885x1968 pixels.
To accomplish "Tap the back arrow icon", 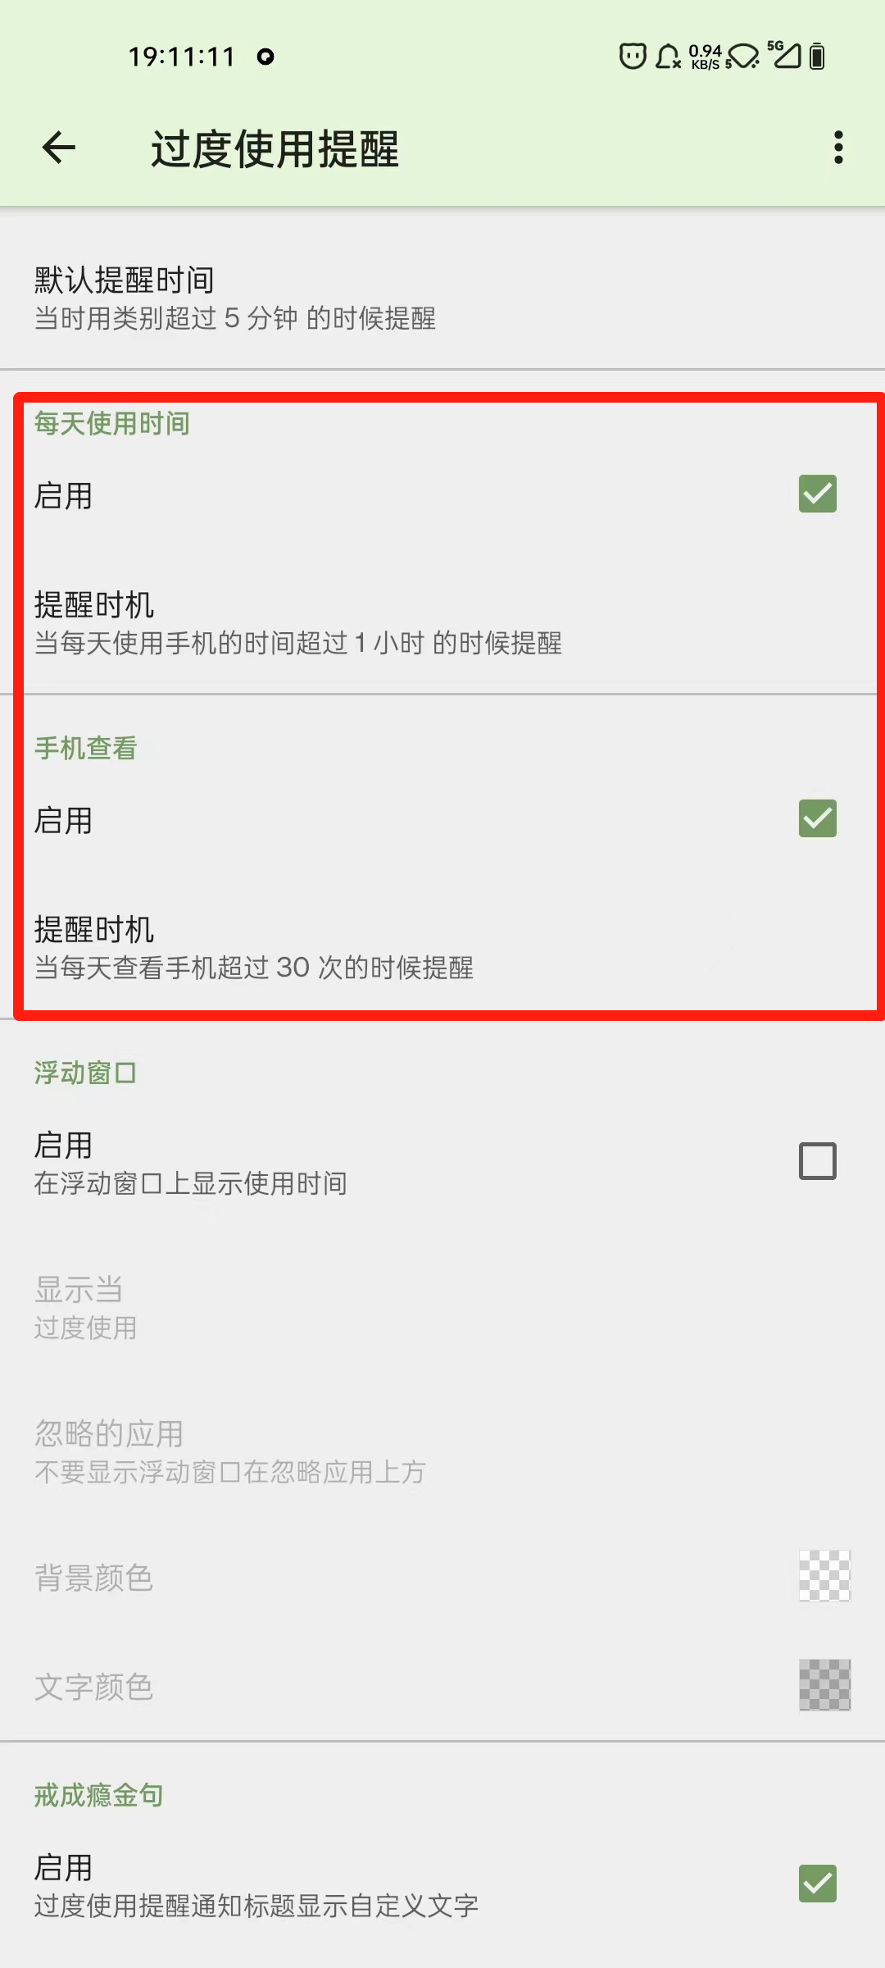I will tap(59, 148).
